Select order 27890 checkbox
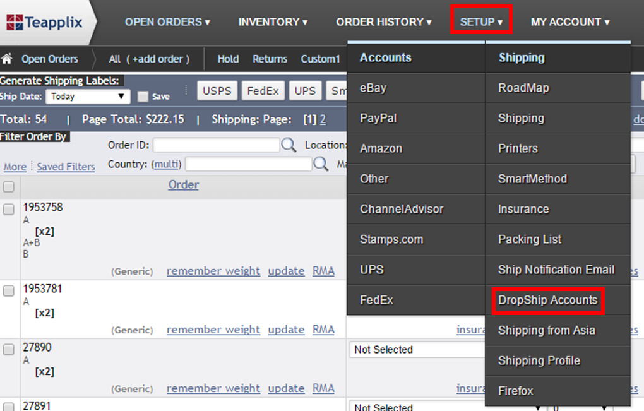Viewport: 644px width, 411px height. click(9, 349)
